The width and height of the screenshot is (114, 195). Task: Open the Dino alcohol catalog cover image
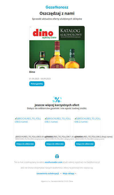[57, 47]
